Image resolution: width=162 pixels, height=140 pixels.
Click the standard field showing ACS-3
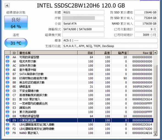pos(110,40)
